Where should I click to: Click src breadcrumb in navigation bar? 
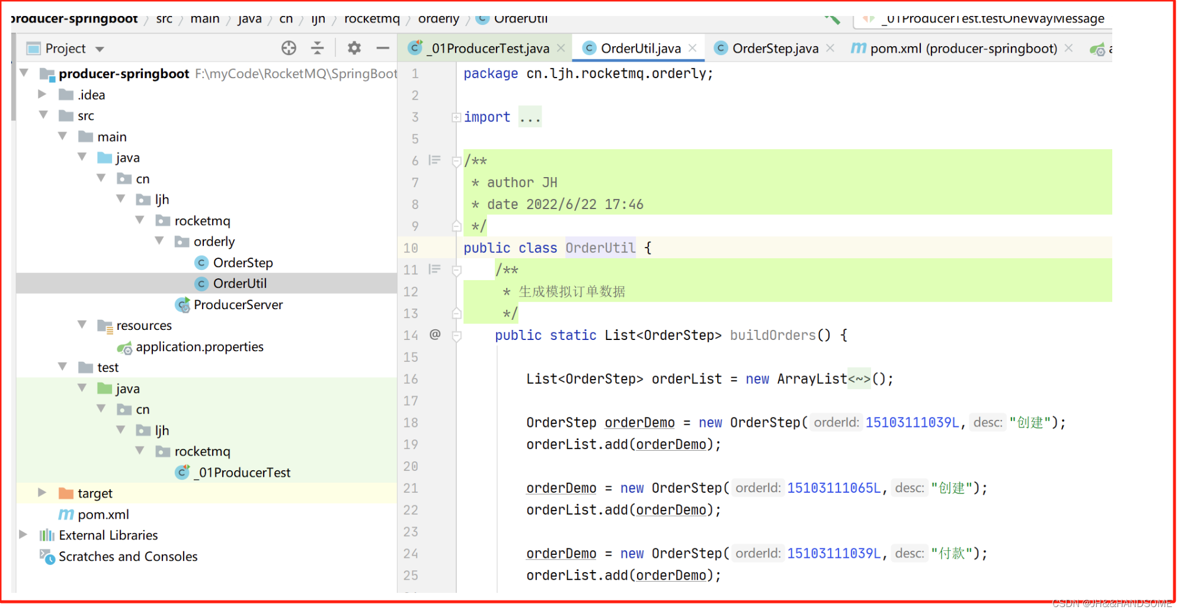tap(164, 19)
